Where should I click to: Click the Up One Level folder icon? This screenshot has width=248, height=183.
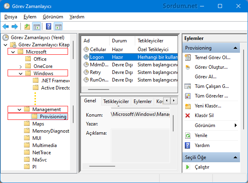[27, 26]
